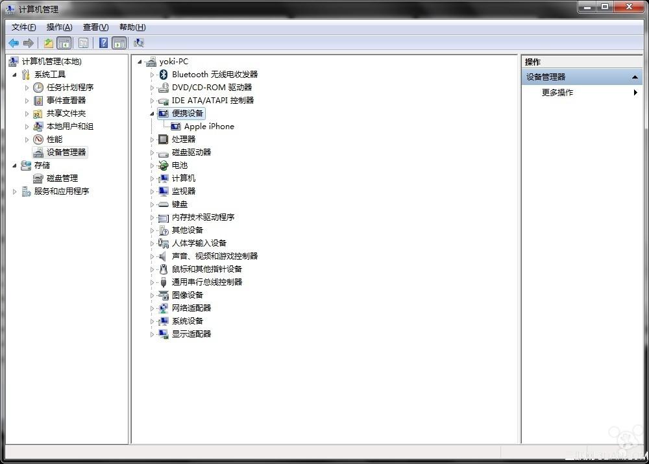Collapse the 便携设备 category
The width and height of the screenshot is (649, 464).
[x=153, y=114]
